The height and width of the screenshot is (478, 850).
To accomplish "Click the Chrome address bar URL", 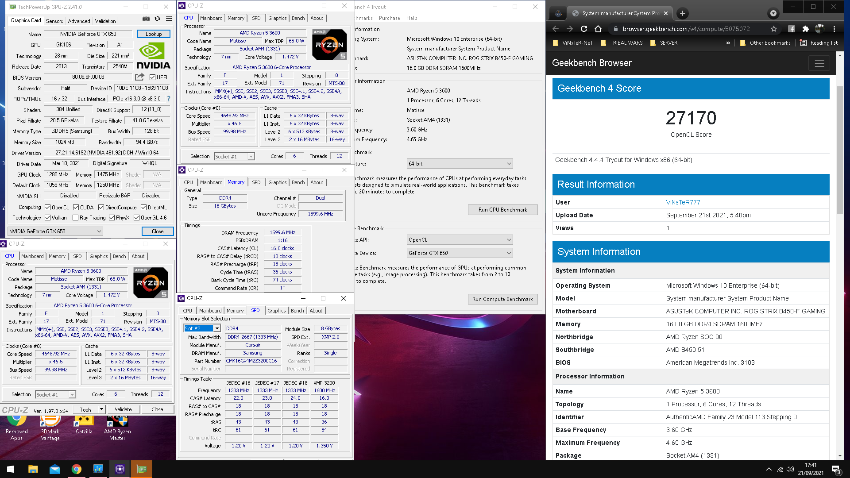I will tap(686, 29).
